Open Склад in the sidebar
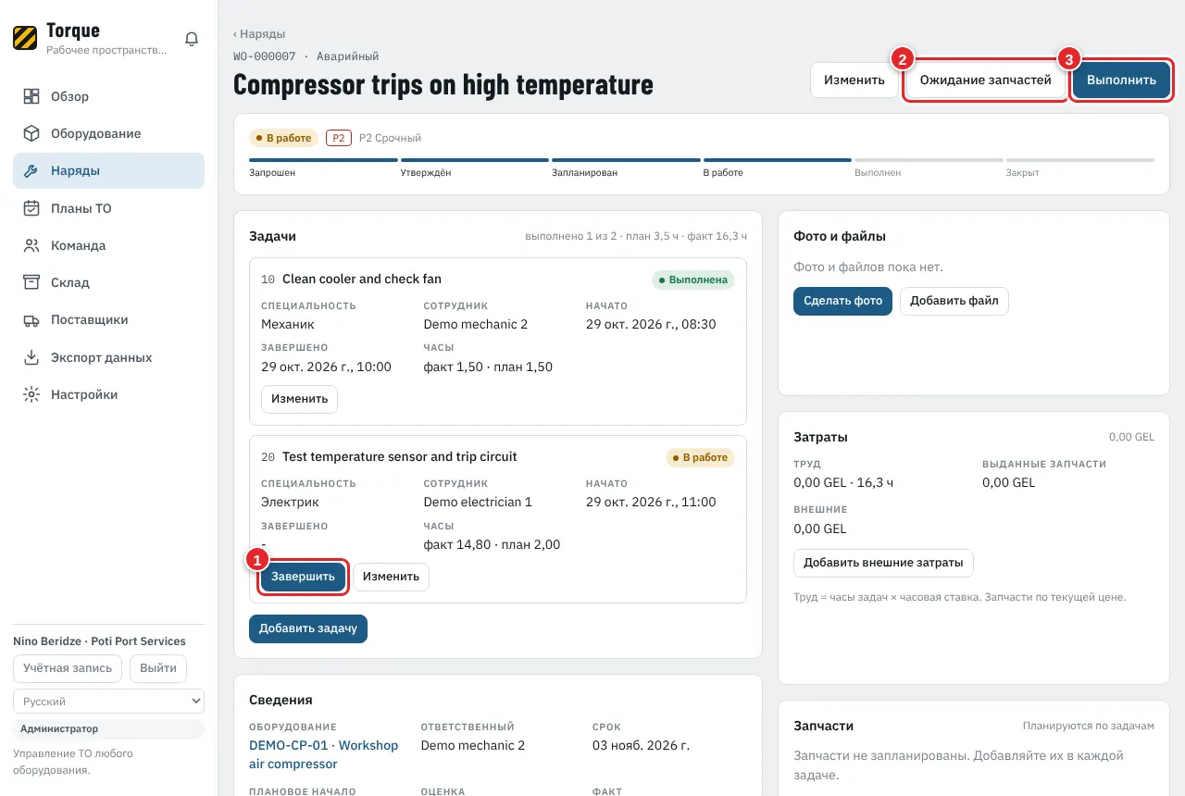Screen dimensions: 1185x796 coord(108,282)
